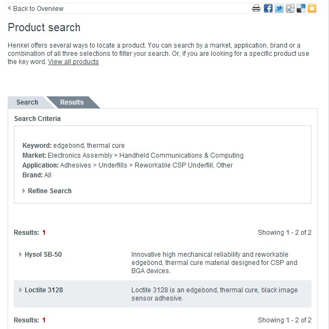Image resolution: width=329 pixels, height=329 pixels.
Task: Select the Results tab
Action: tap(72, 102)
